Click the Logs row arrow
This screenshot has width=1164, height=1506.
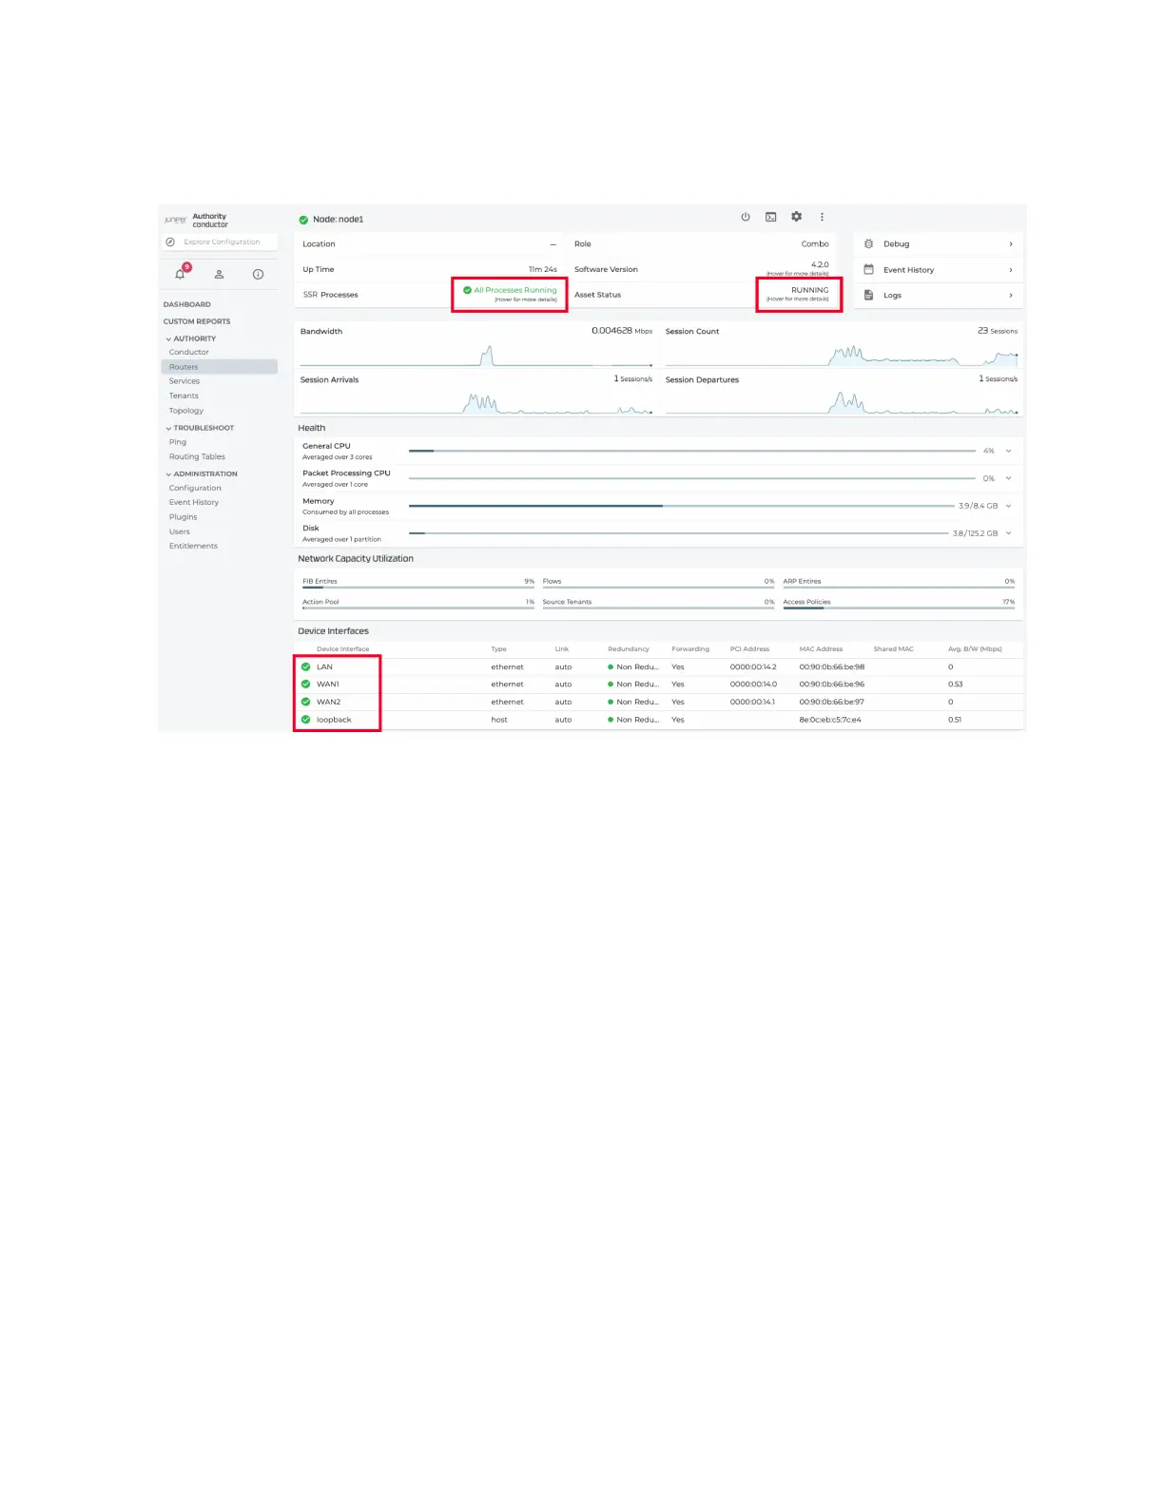pyautogui.click(x=1010, y=296)
